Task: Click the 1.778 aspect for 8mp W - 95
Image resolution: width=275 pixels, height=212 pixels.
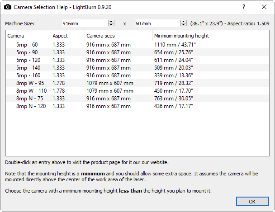Action: [59, 83]
